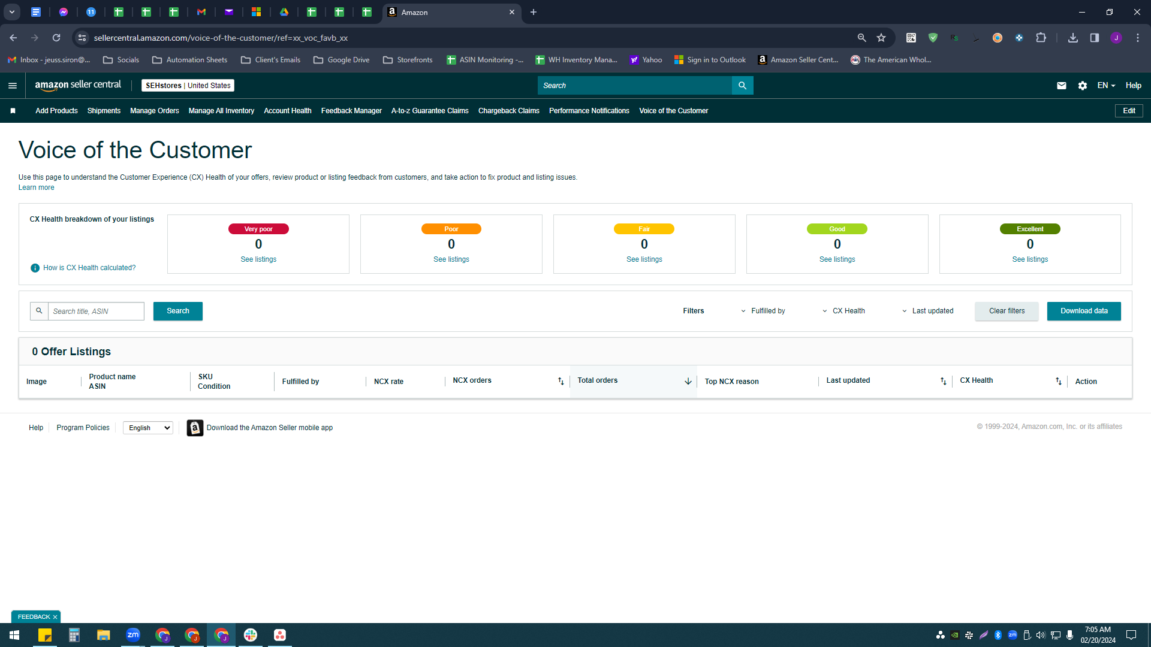Click the Poor orange health badge
1151x647 pixels.
tap(451, 229)
